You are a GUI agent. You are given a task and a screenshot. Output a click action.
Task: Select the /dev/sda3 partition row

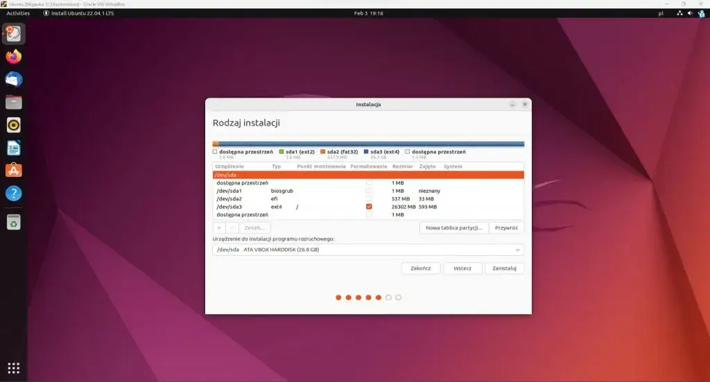(x=368, y=207)
